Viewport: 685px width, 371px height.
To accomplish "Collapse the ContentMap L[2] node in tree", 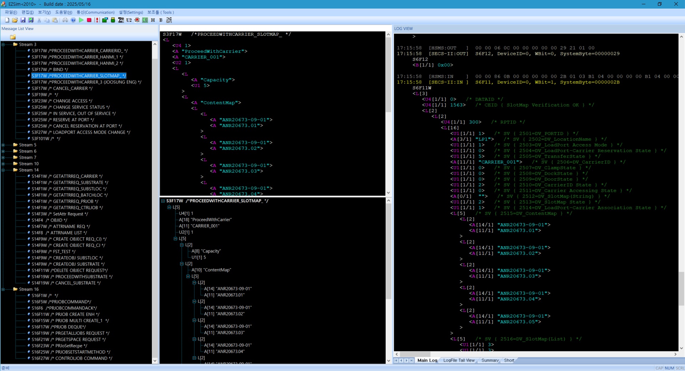I will point(182,264).
